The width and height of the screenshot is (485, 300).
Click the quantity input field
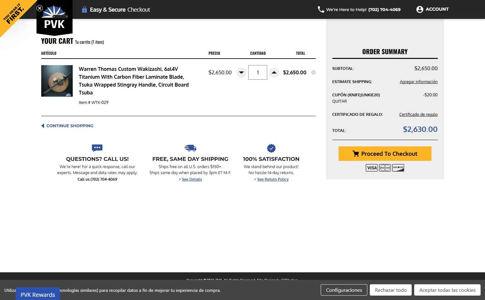[x=258, y=72]
